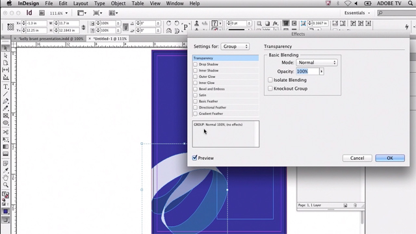Uncheck the Preview checkbox

[195, 158]
